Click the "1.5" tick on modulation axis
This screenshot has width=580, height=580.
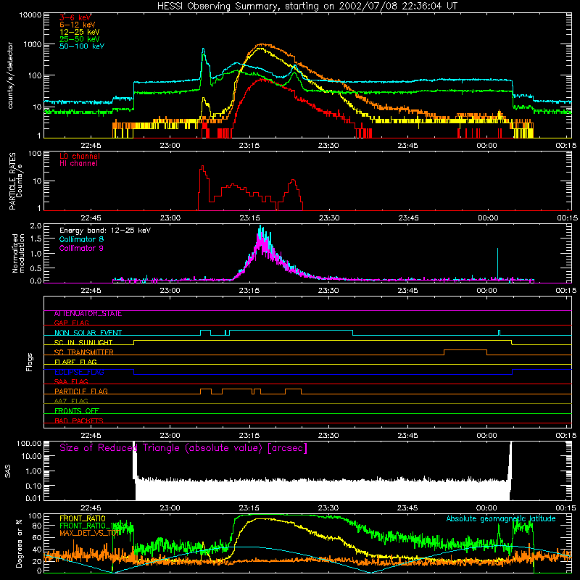tap(36, 239)
